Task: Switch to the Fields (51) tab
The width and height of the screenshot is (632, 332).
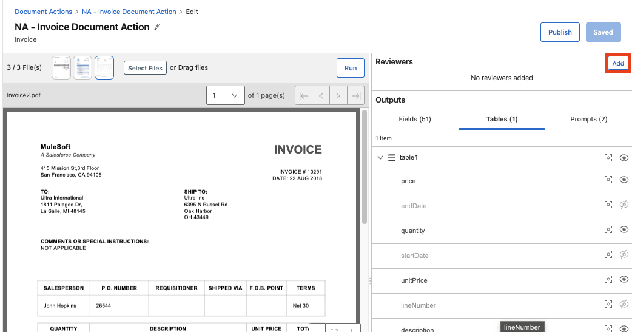Action: [x=415, y=119]
